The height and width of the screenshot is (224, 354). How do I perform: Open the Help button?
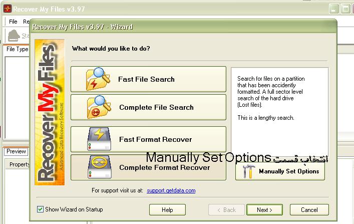click(x=167, y=210)
